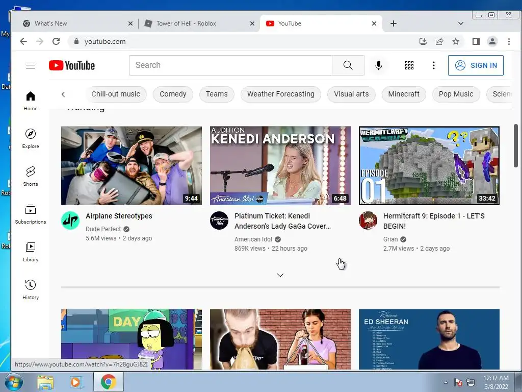The image size is (522, 392).
Task: Click the Dude Perfect channel avatar
Action: [x=70, y=220]
